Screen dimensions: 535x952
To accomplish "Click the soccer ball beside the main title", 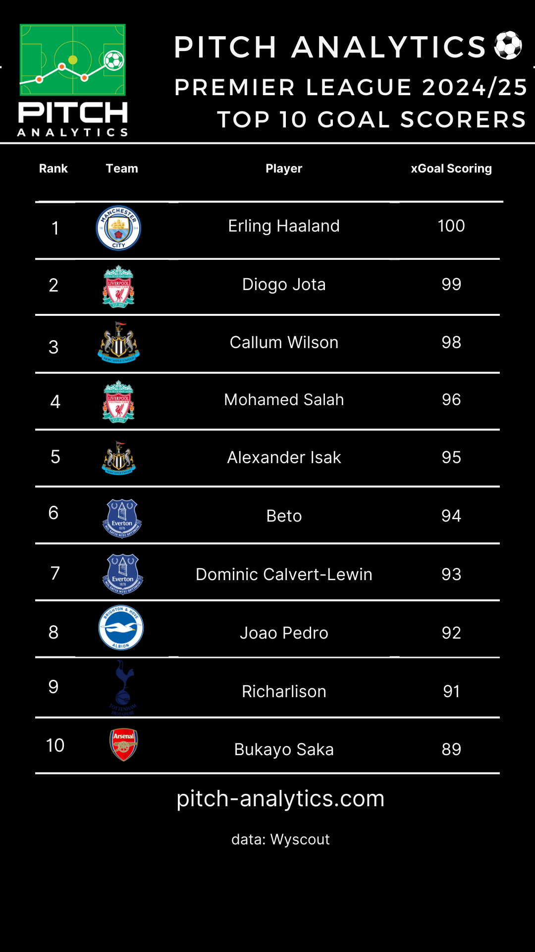I will pyautogui.click(x=508, y=46).
